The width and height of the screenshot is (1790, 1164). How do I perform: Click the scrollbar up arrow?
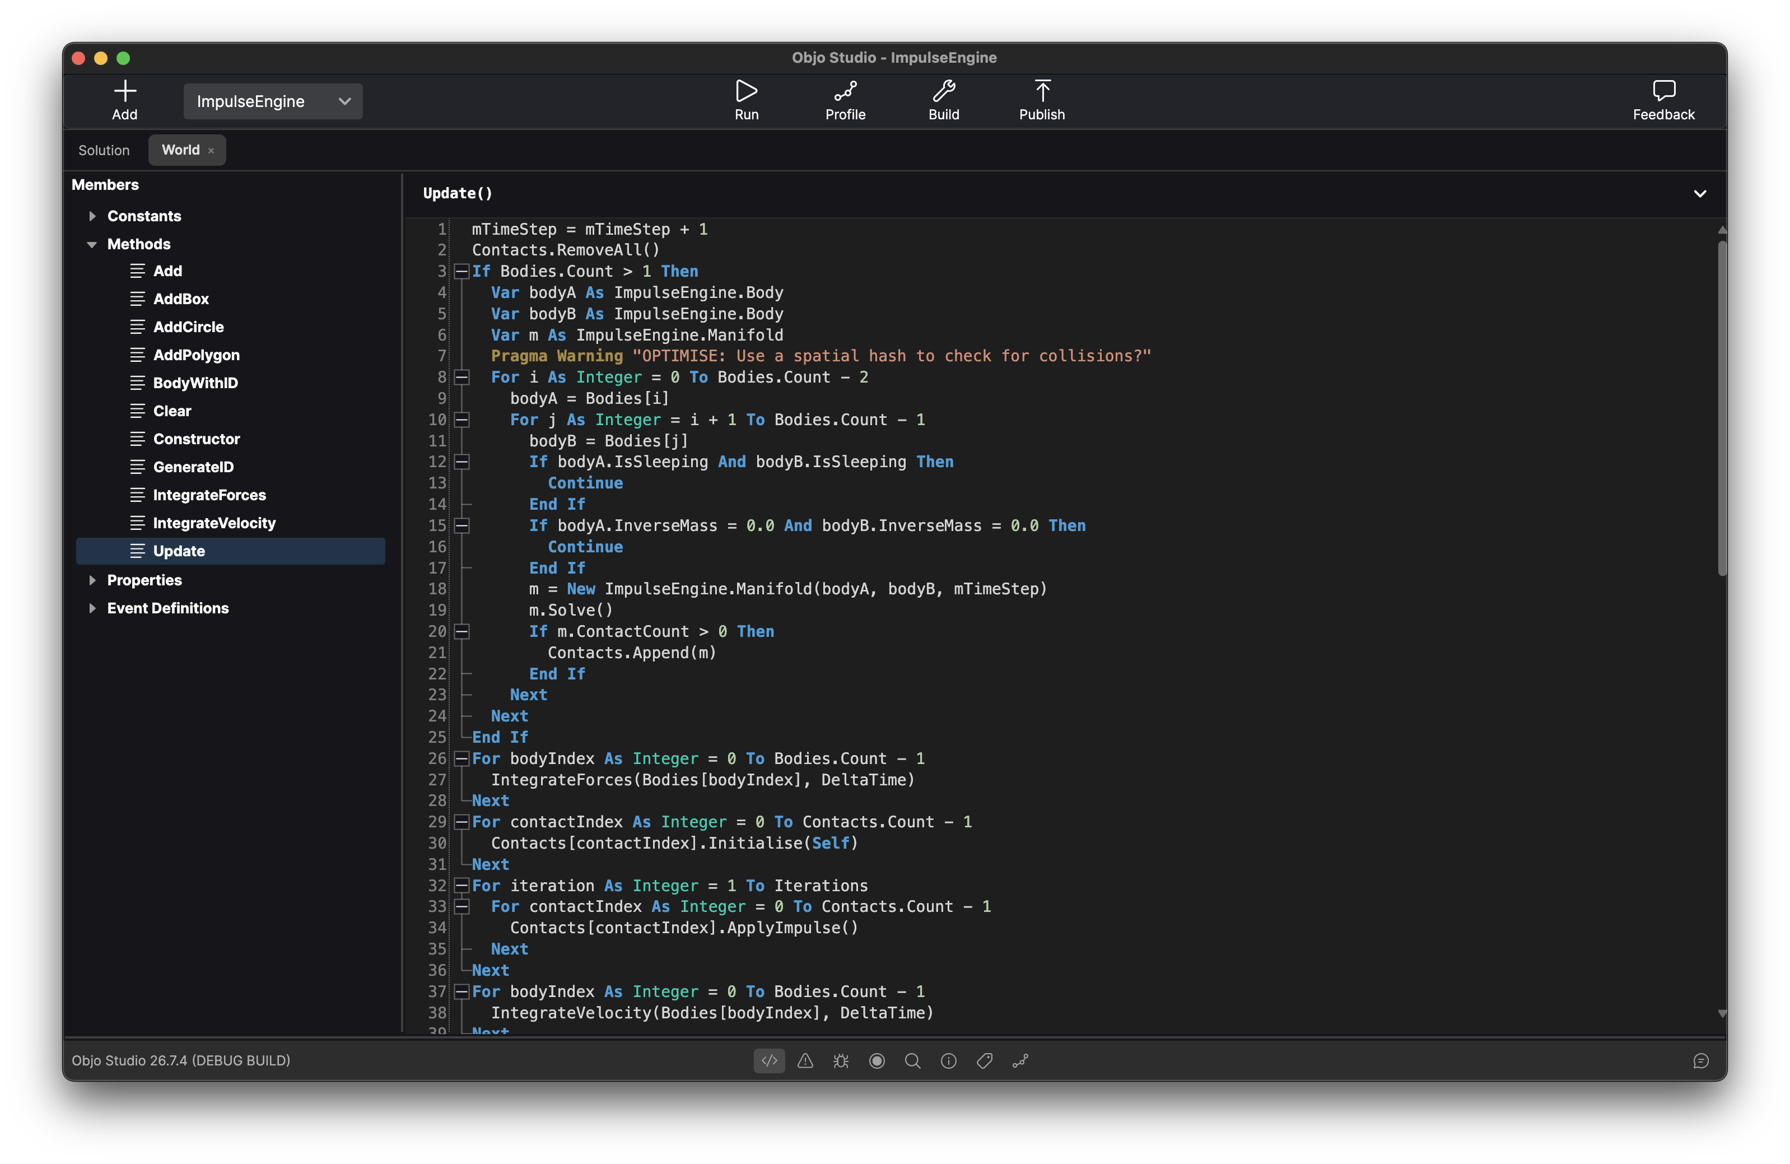pos(1722,230)
